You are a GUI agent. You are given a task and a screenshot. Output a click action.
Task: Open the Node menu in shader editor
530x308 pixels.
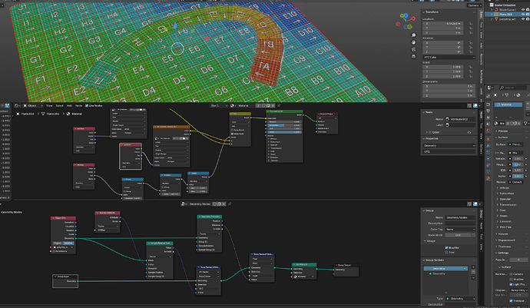pos(79,106)
